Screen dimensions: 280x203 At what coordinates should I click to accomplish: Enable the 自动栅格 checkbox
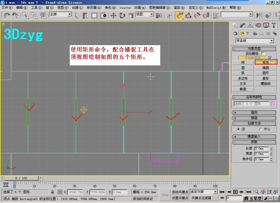[x=263, y=54]
